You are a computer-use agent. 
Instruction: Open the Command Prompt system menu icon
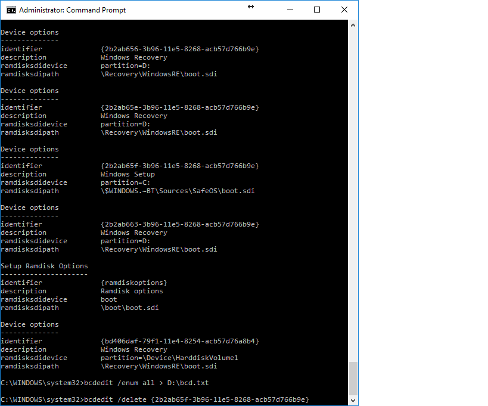11,10
